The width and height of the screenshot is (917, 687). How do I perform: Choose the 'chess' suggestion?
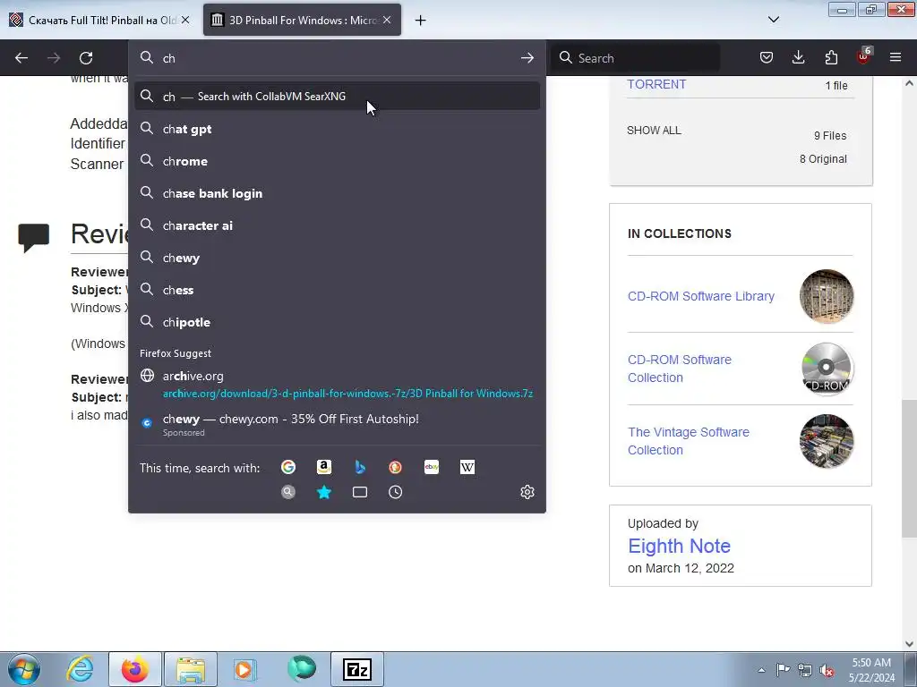tap(337, 290)
